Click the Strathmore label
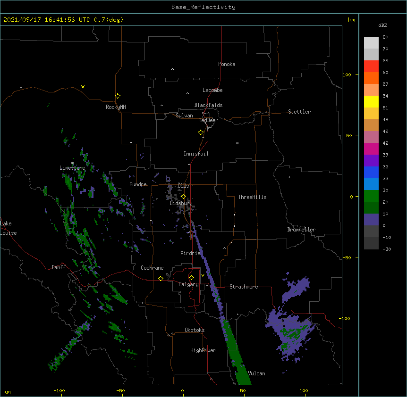 coord(244,287)
